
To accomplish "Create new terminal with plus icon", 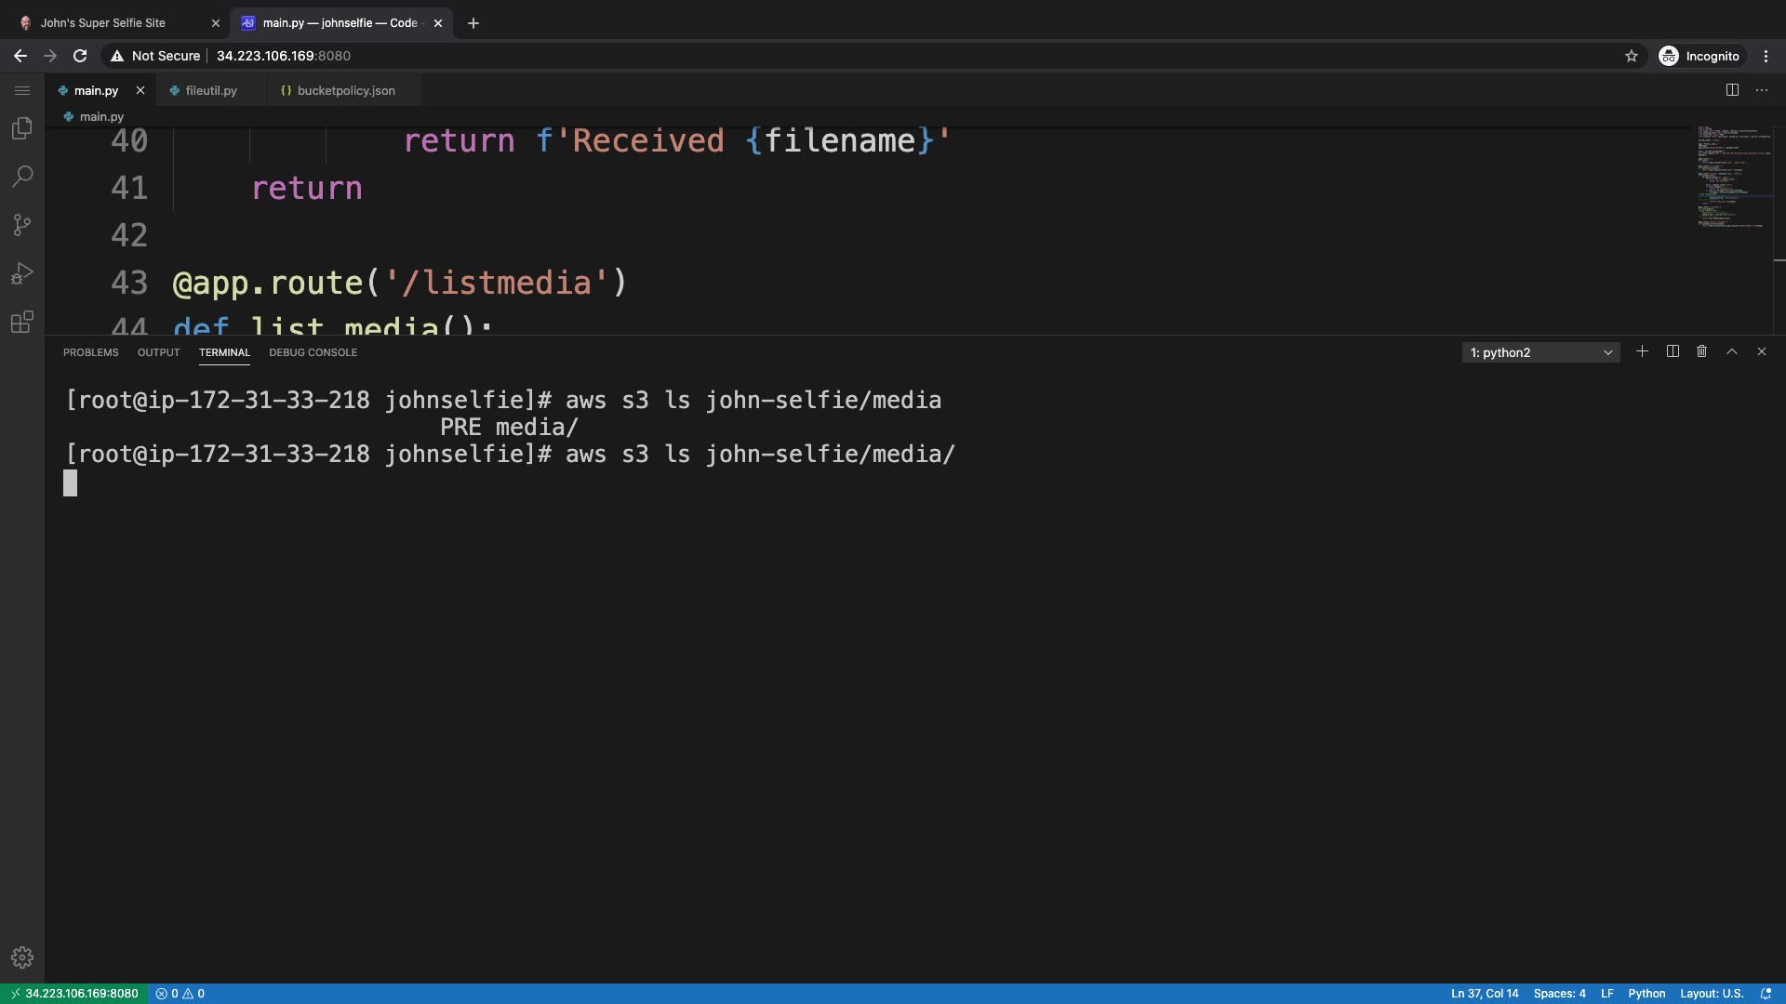I will (1642, 351).
